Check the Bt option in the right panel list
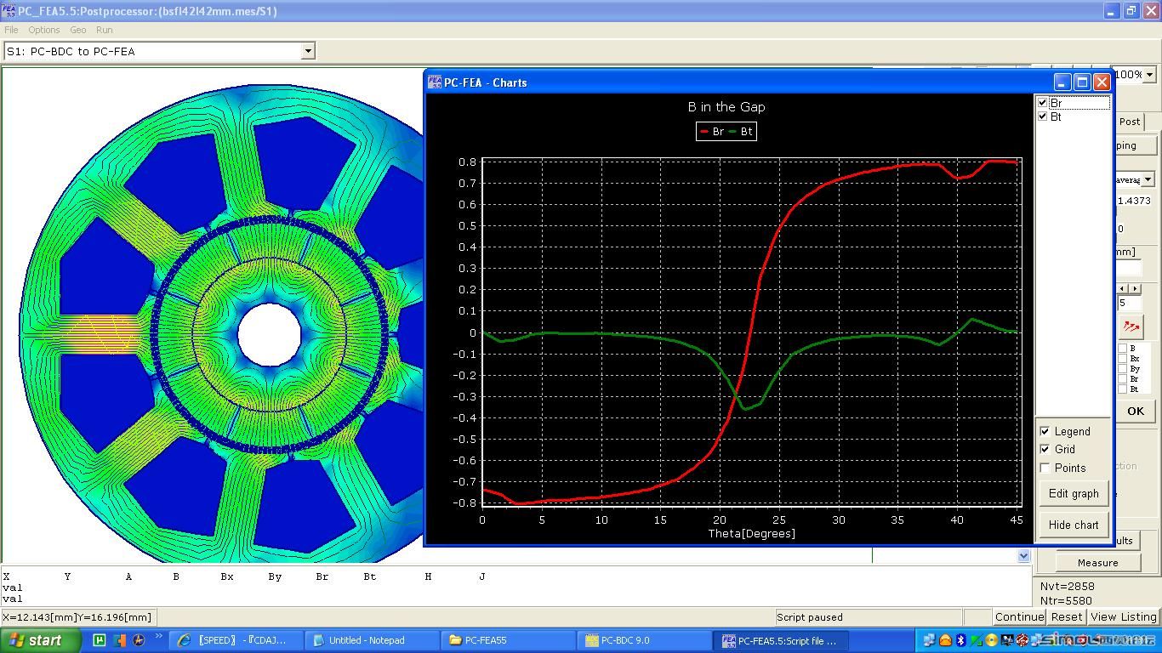1162x653 pixels. [x=1122, y=389]
